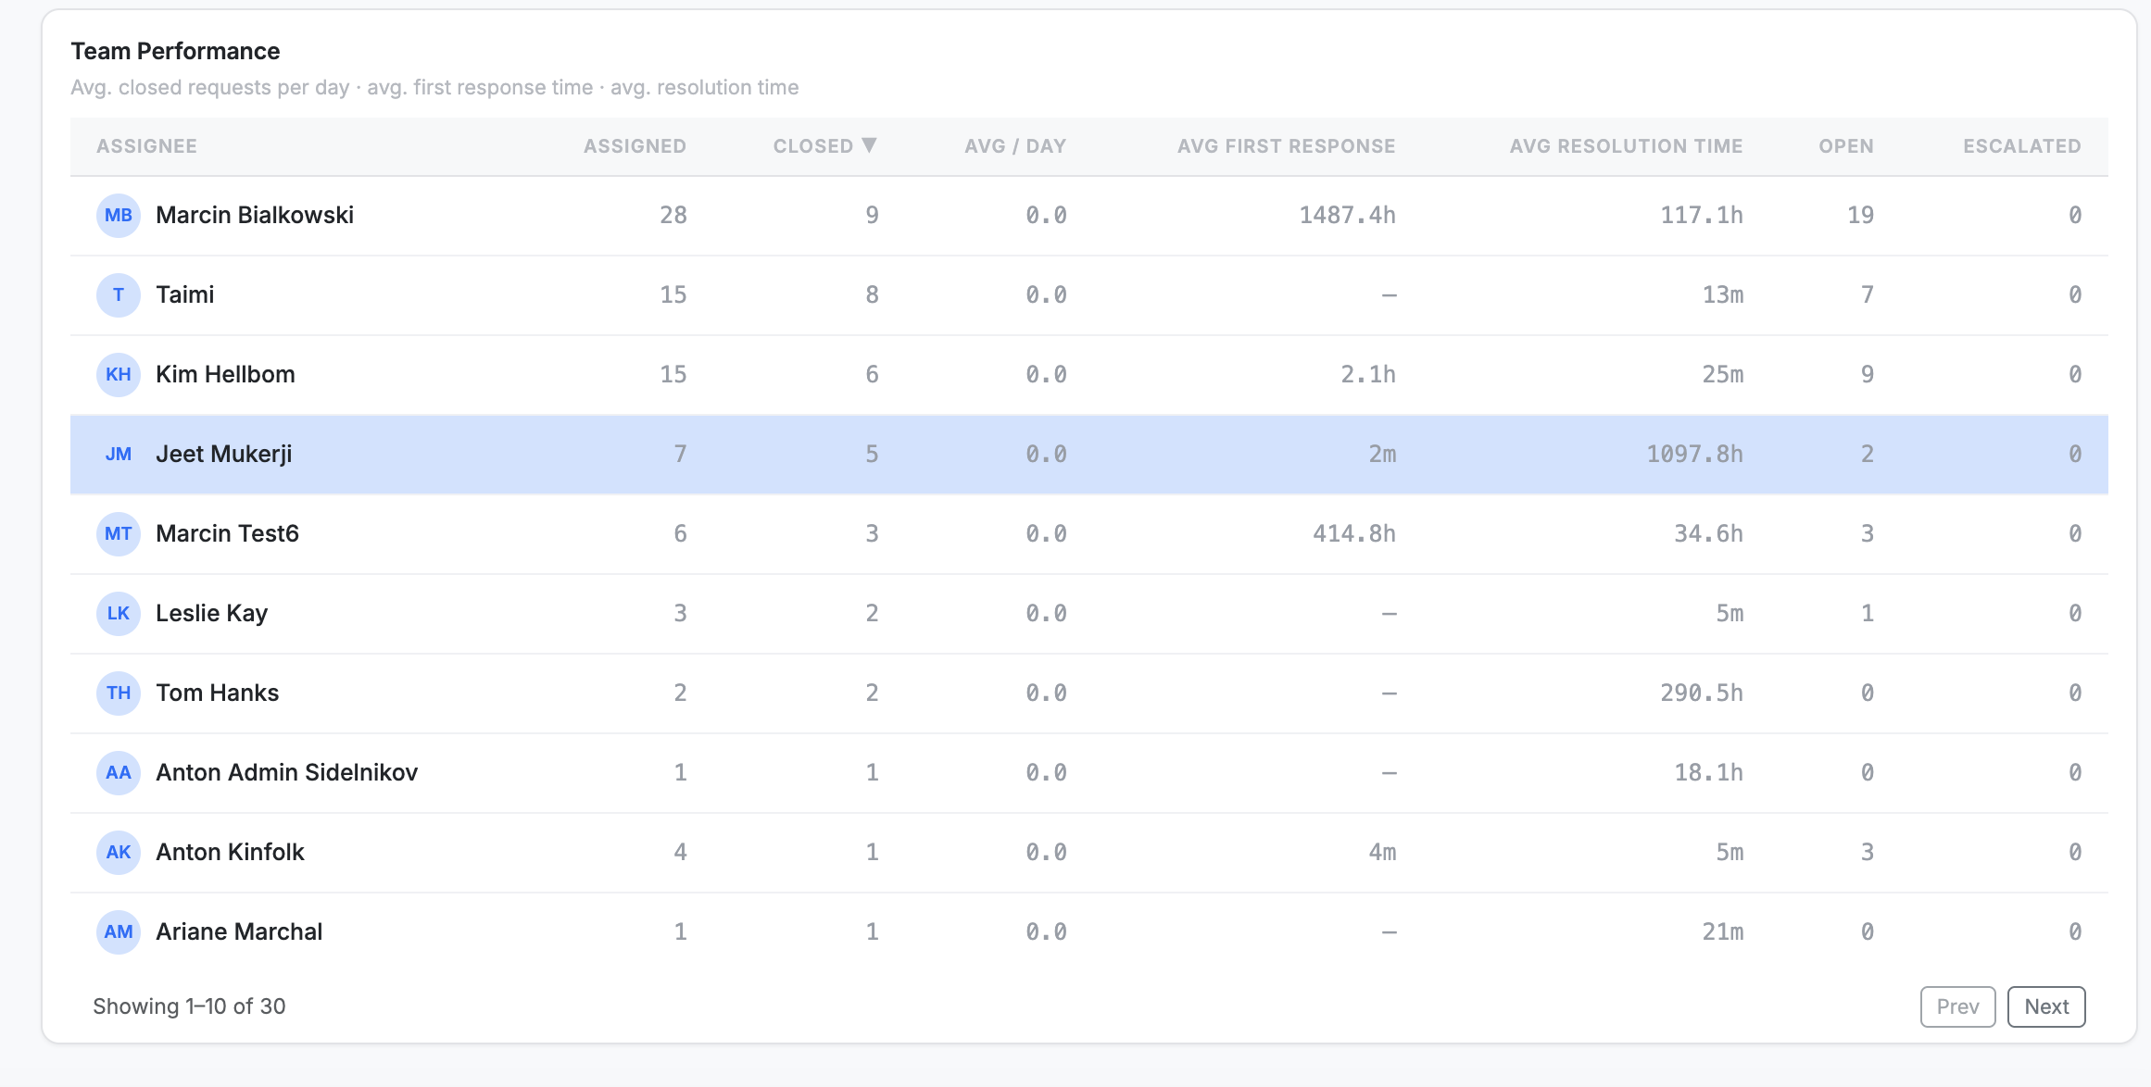Select the Marcin Bialkowski name
The image size is (2151, 1087).
255,215
